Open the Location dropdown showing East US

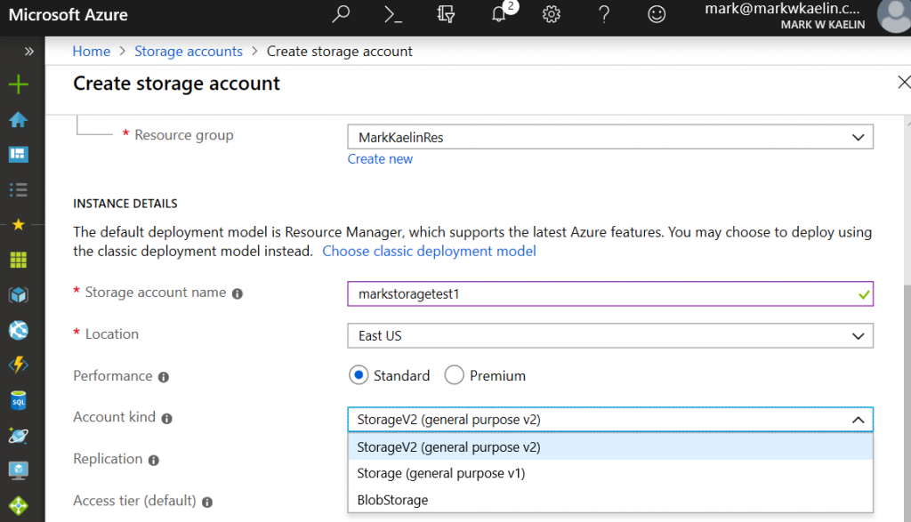tap(609, 335)
